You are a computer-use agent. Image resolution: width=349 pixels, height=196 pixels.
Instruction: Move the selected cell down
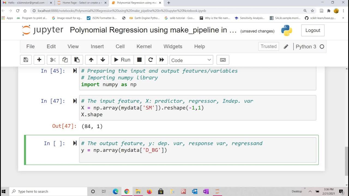(x=103, y=60)
